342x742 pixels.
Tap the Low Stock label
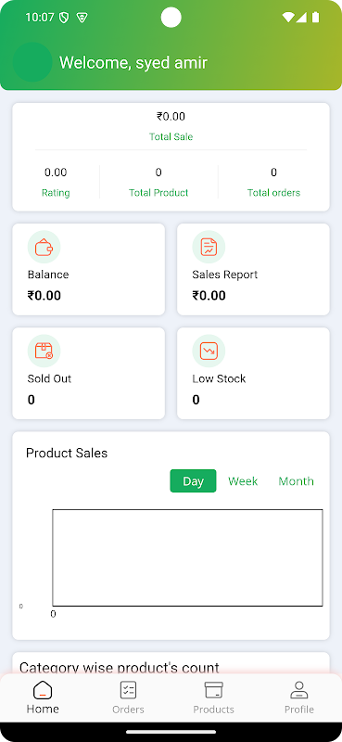[219, 378]
